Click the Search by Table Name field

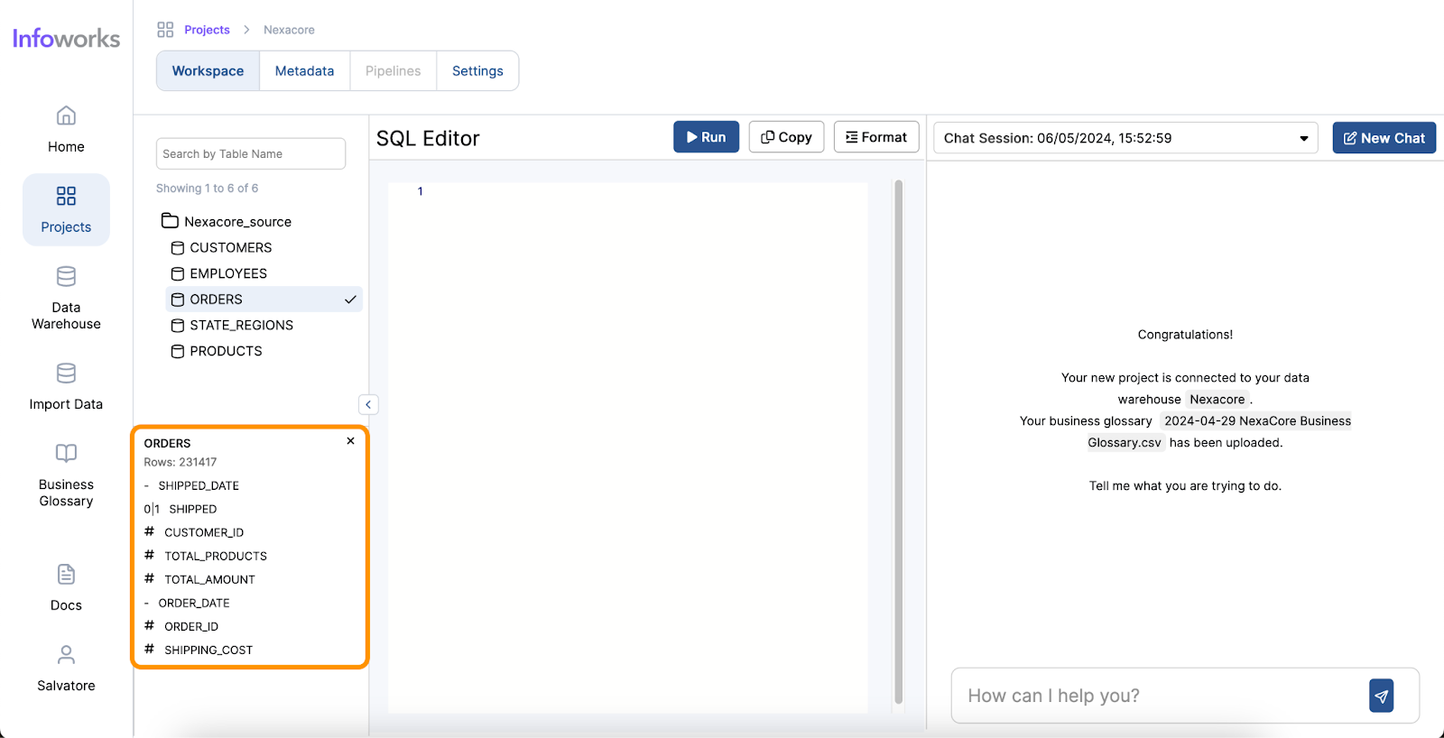(x=251, y=153)
